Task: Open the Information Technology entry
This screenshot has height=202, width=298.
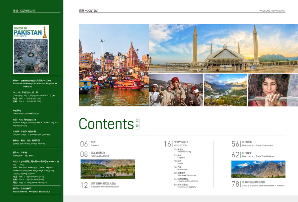Action: coord(185,174)
